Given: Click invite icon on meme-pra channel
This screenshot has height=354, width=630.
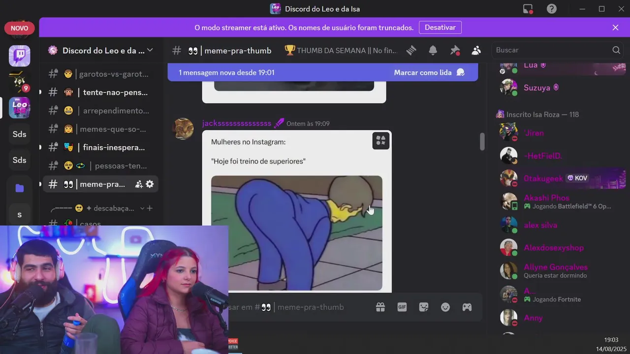Looking at the screenshot, I should pyautogui.click(x=139, y=184).
